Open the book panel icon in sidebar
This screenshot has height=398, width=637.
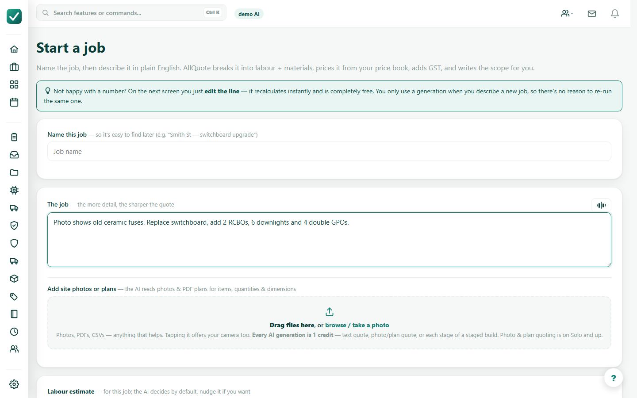(x=14, y=314)
